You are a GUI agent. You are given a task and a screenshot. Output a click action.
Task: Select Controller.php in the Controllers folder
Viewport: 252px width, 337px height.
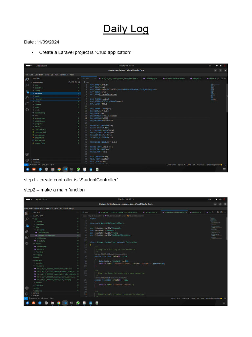(x=56, y=233)
